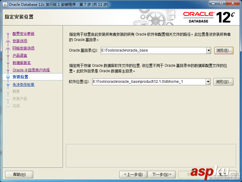The height and width of the screenshot is (182, 242).
Task: Go back with 上一步(B) button
Action: (x=133, y=175)
